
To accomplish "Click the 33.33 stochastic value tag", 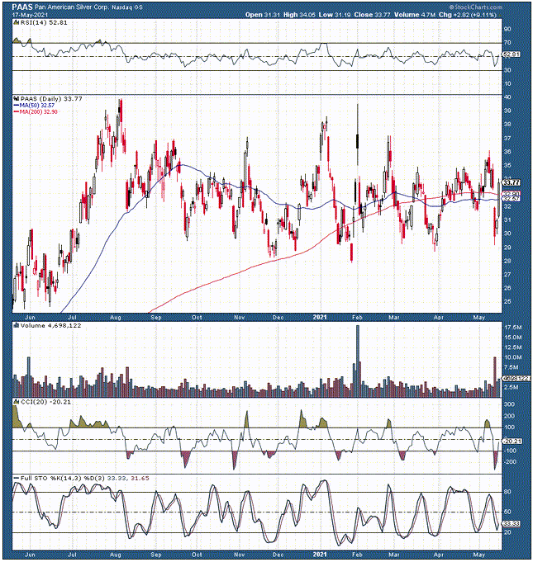I will pyautogui.click(x=512, y=524).
